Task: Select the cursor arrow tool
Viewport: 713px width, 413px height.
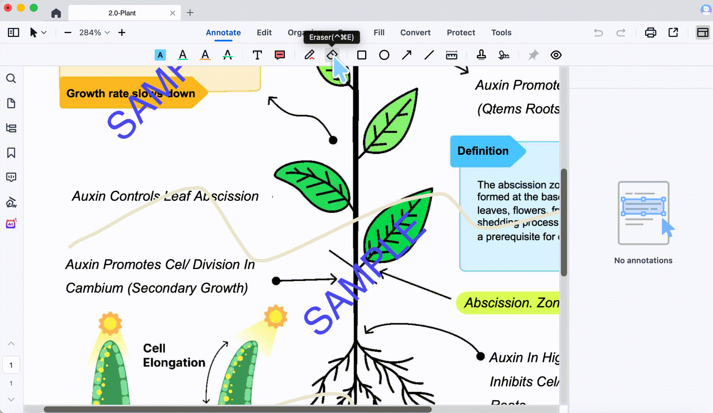Action: [x=34, y=32]
